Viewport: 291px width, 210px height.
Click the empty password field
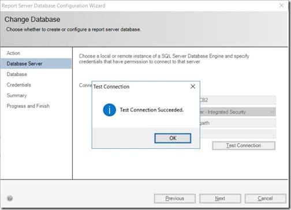(238, 134)
